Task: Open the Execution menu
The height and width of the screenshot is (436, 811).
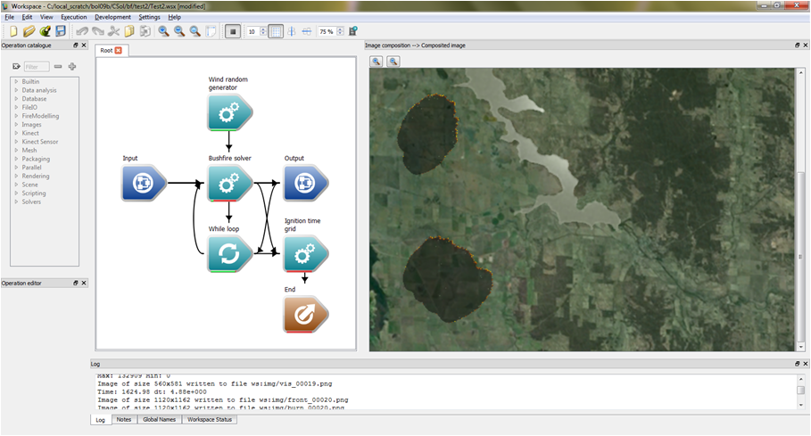Action: [x=73, y=17]
